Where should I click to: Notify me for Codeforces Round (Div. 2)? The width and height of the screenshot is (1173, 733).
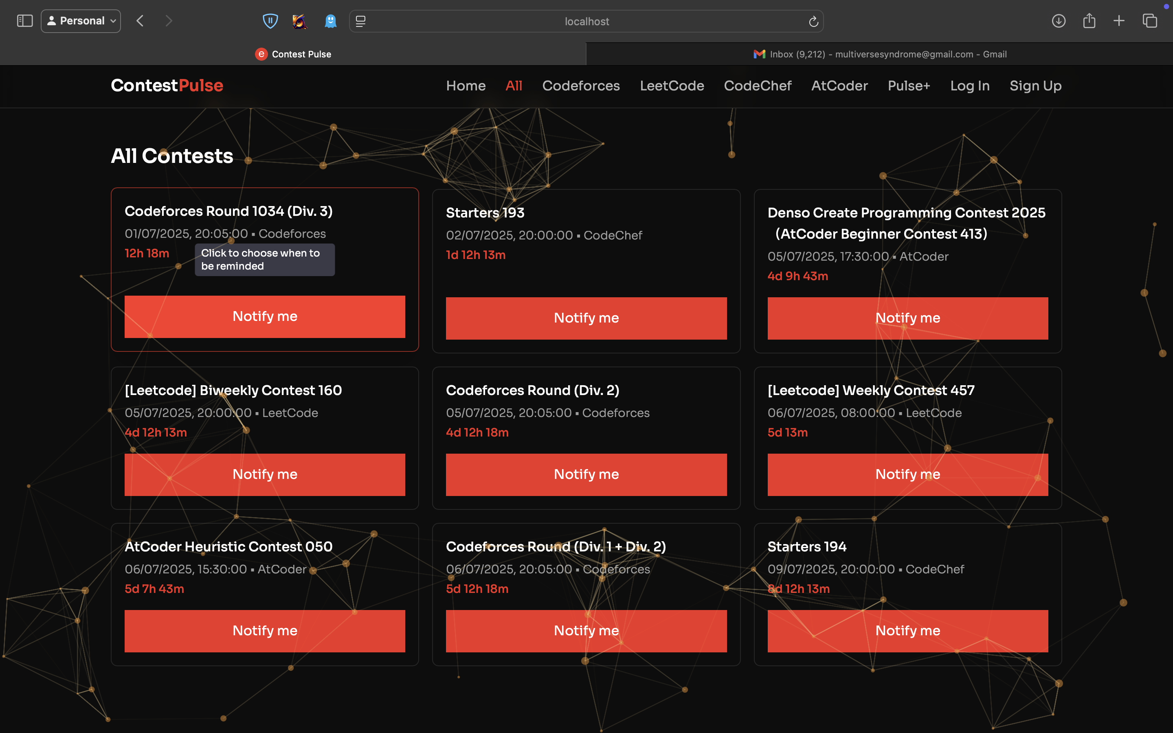click(x=586, y=474)
